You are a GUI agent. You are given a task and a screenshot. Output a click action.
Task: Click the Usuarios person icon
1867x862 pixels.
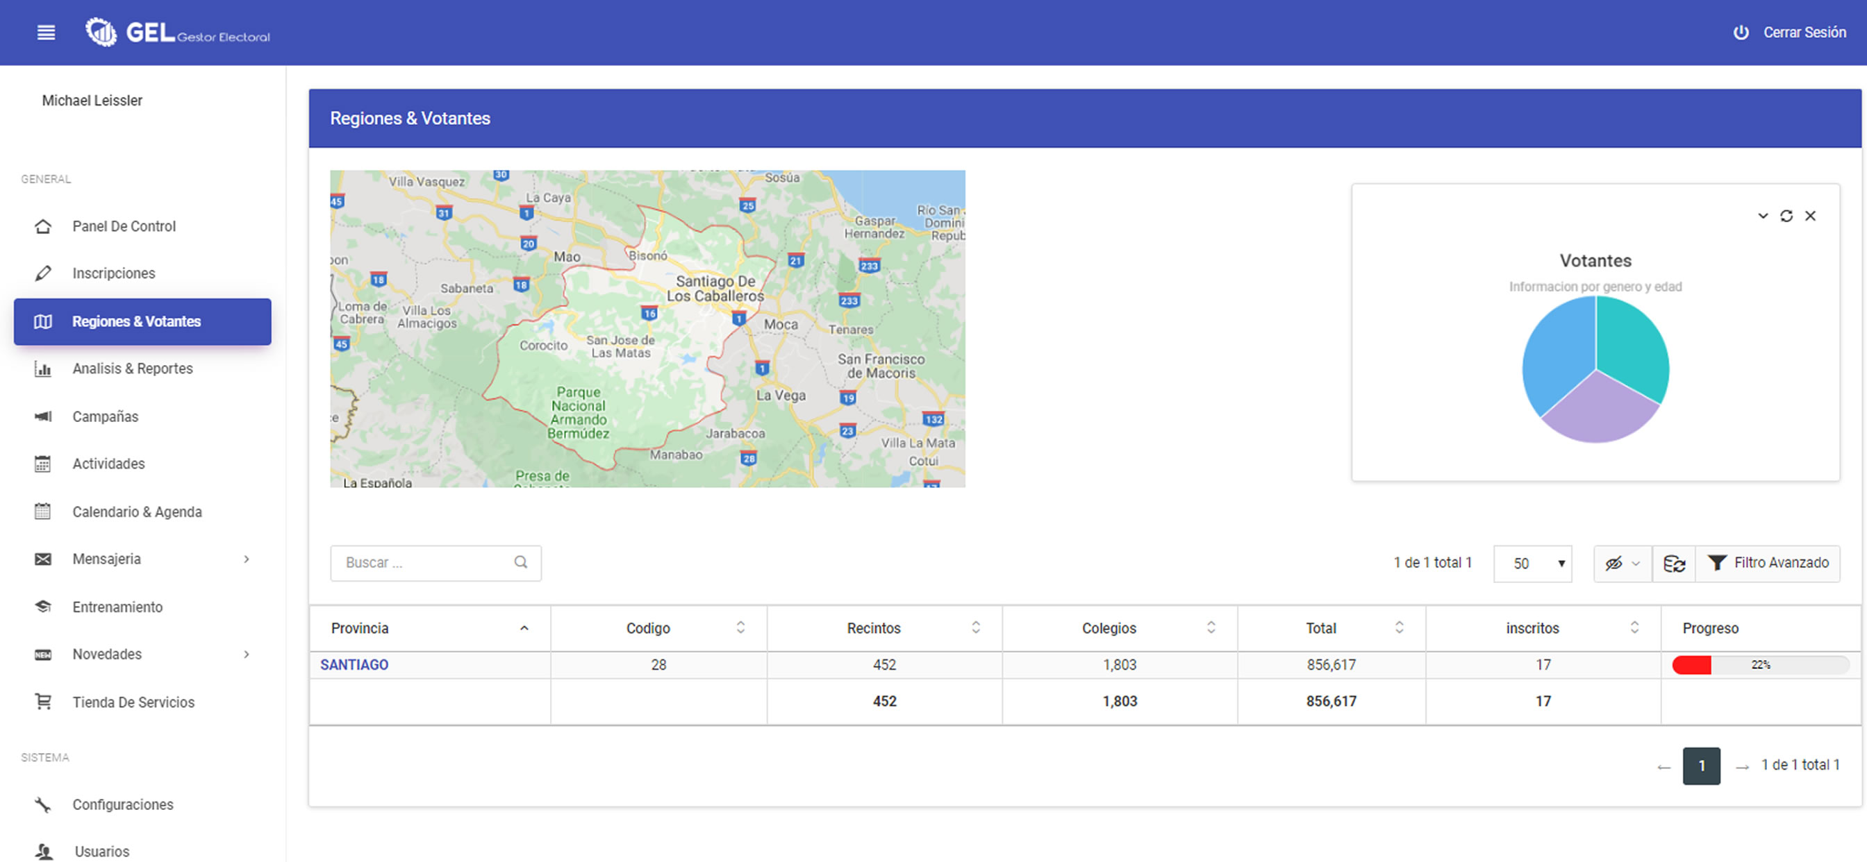click(x=44, y=852)
